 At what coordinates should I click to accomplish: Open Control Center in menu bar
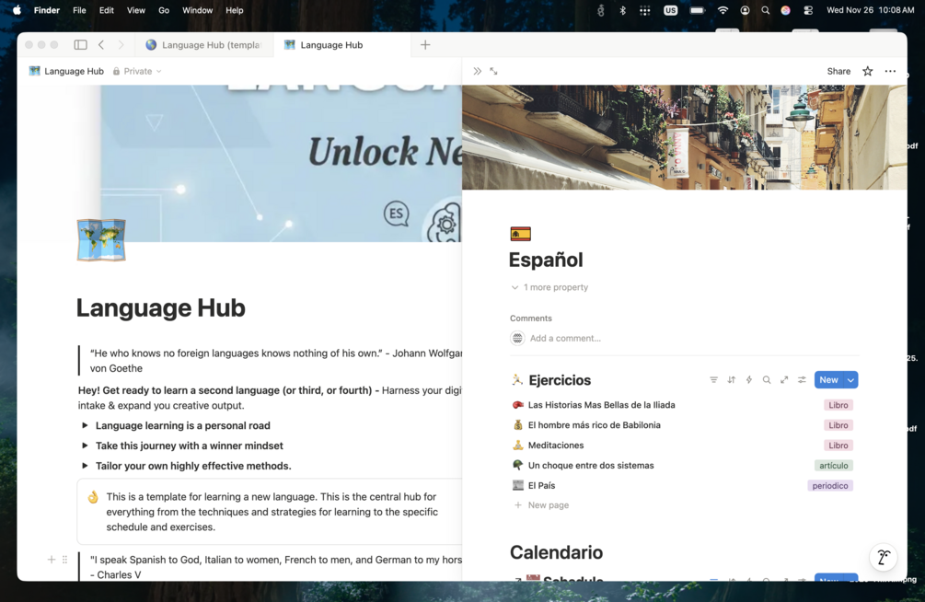click(x=808, y=10)
